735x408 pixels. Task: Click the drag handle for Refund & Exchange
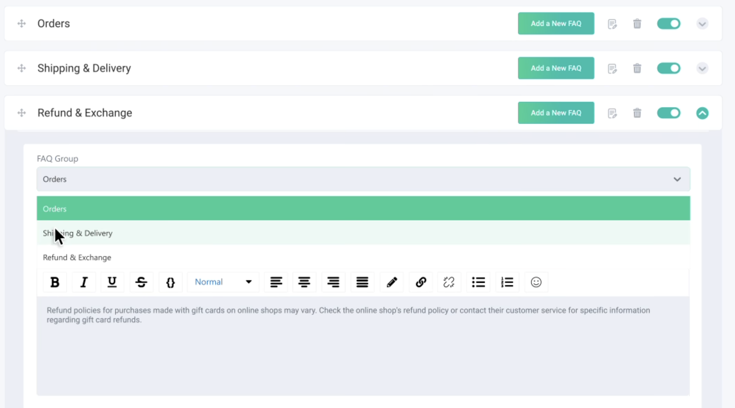(x=22, y=113)
